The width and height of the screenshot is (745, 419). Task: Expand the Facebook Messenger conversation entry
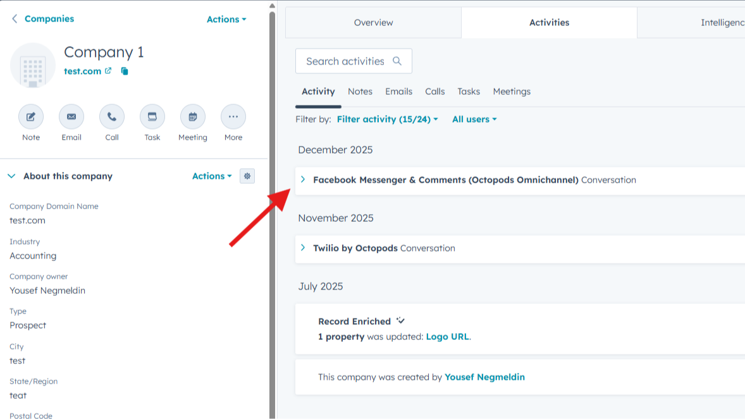pos(303,179)
